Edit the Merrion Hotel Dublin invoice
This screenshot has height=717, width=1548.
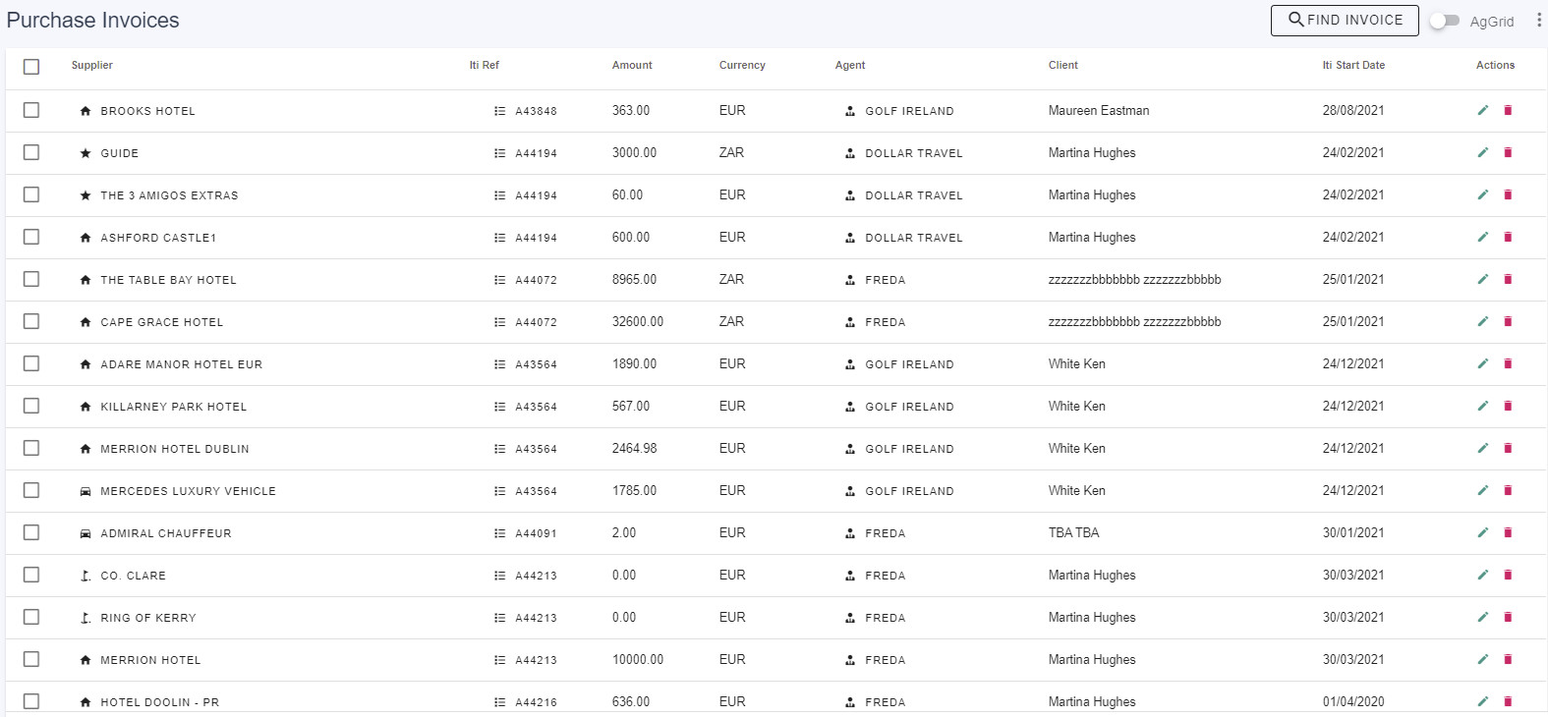click(1483, 448)
